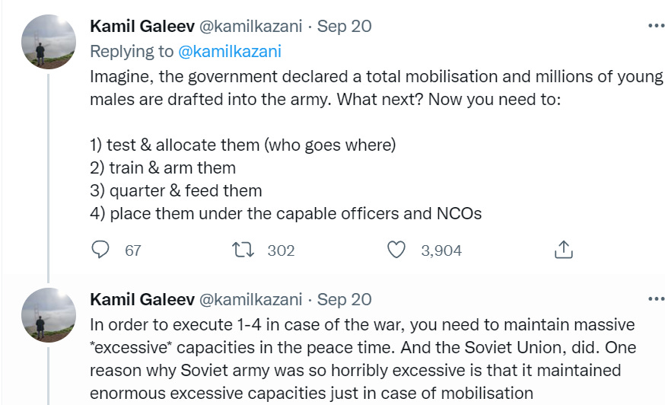Click the @kamilkazani handle in the second tweet header
This screenshot has width=665, height=405.
point(250,300)
